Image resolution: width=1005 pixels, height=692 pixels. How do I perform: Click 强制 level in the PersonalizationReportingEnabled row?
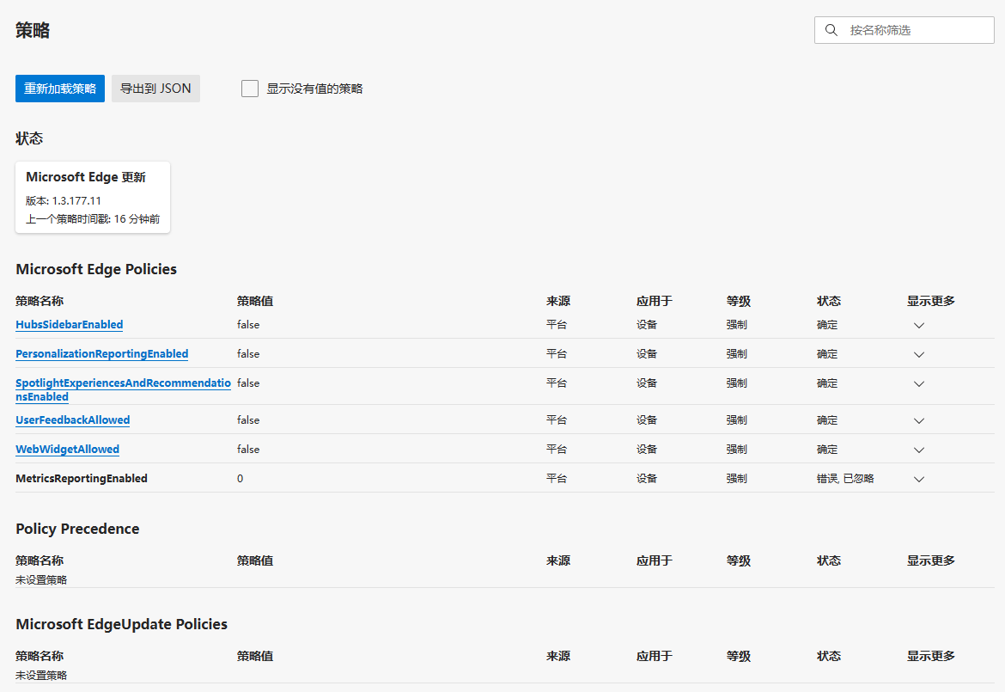(x=736, y=354)
